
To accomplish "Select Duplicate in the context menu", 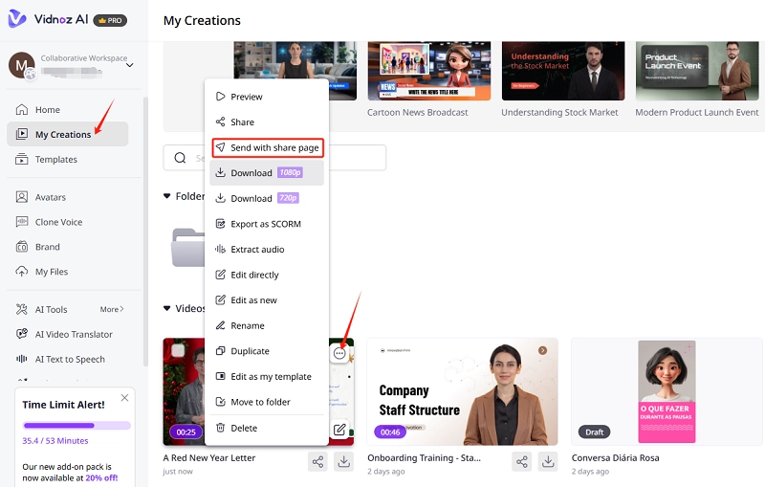I will [267, 351].
